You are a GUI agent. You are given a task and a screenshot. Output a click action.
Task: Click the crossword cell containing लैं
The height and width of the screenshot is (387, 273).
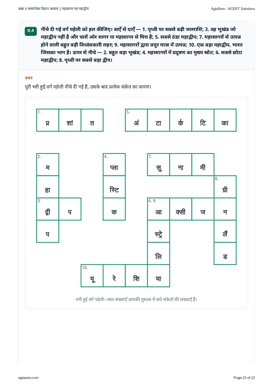point(225,231)
